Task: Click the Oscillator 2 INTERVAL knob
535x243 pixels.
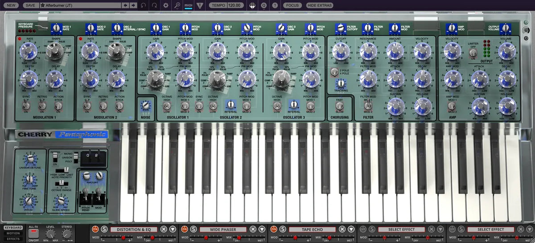Action: 230,105
